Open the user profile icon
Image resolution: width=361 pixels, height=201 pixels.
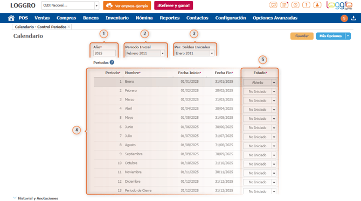[317, 5]
